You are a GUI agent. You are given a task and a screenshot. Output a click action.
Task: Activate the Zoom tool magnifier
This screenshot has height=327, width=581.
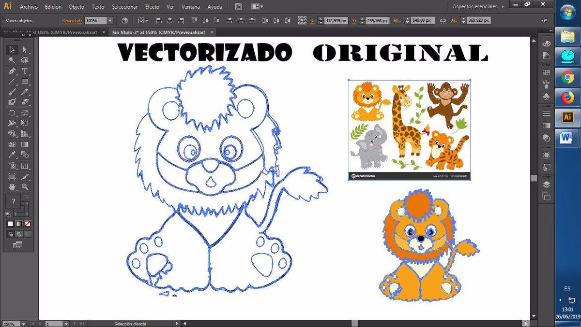pyautogui.click(x=25, y=186)
